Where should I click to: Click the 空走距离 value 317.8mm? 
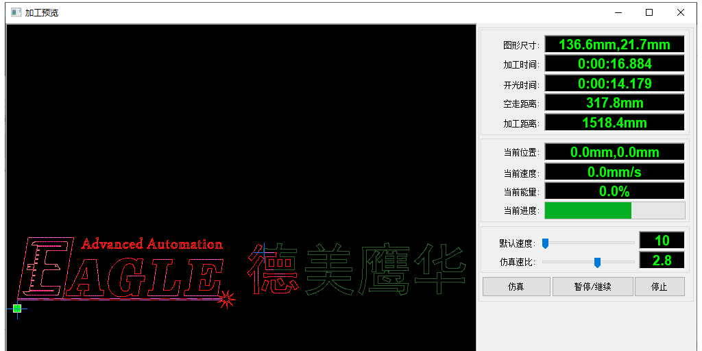614,103
